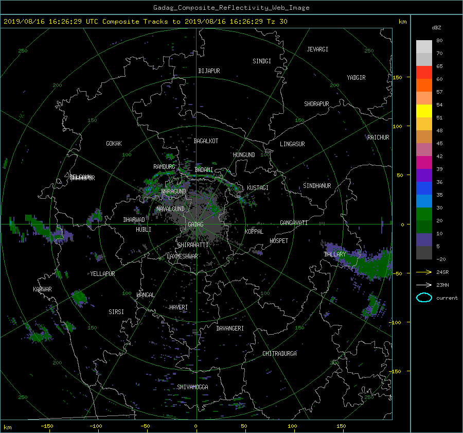The width and height of the screenshot is (463, 433).
Task: Select the red 60-65 dBZ color swatch
Action: pyautogui.click(x=424, y=73)
